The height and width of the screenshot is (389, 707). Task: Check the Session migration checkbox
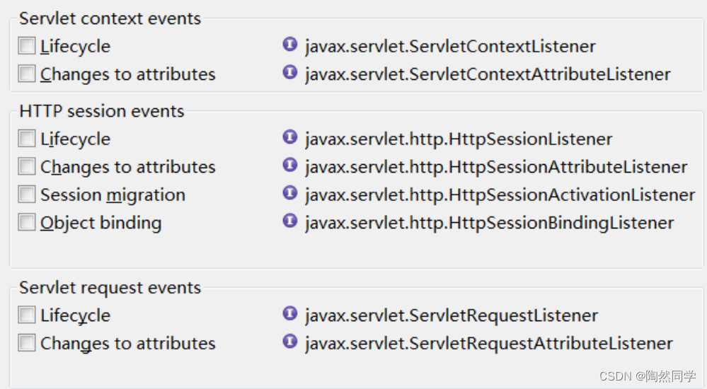[27, 194]
